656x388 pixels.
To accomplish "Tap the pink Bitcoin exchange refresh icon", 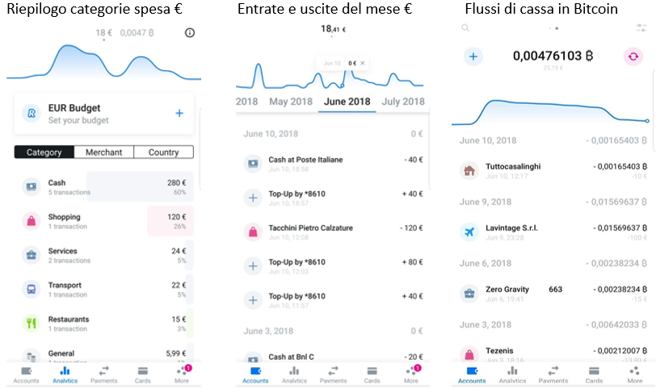I will coord(633,56).
